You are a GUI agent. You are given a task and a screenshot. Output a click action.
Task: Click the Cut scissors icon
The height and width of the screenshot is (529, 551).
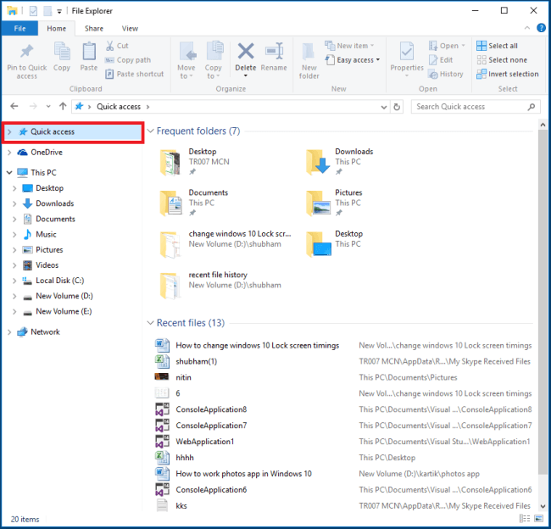pyautogui.click(x=110, y=46)
